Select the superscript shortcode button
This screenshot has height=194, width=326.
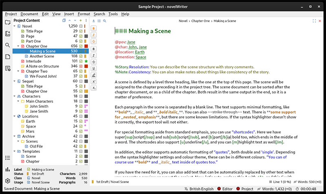94,81
